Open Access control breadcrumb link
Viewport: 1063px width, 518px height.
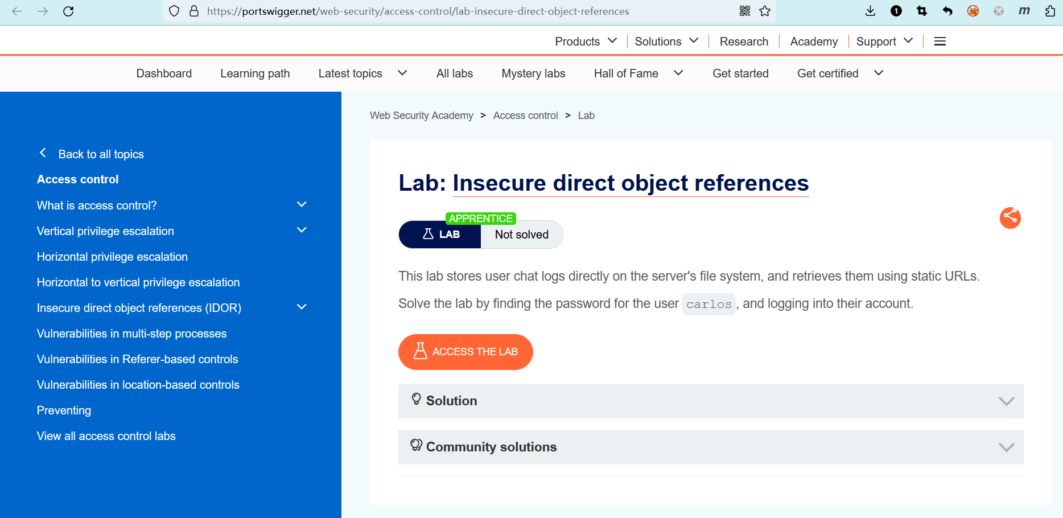click(x=525, y=116)
